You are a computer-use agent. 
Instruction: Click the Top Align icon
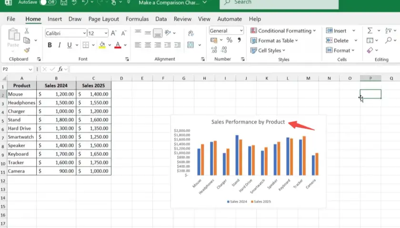(138, 31)
